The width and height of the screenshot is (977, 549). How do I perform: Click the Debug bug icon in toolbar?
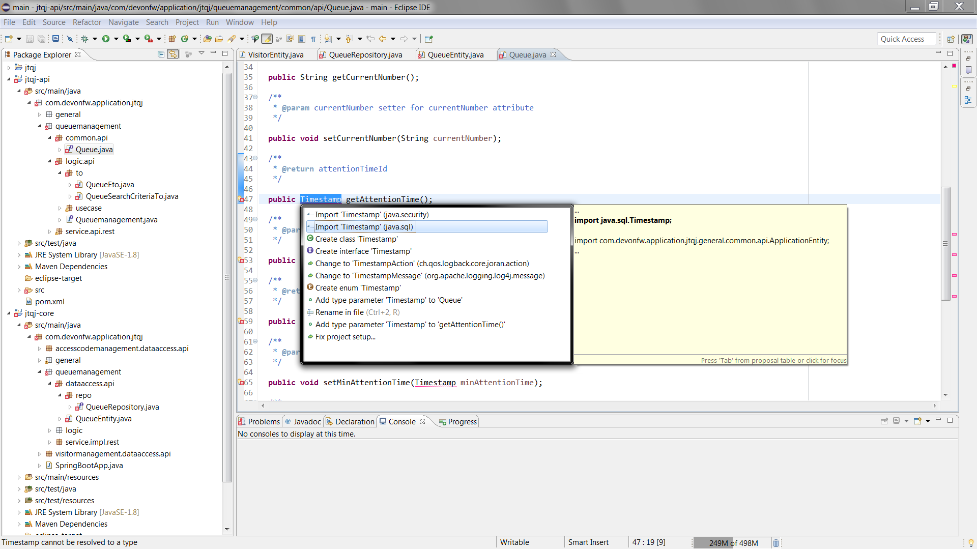[x=84, y=39]
